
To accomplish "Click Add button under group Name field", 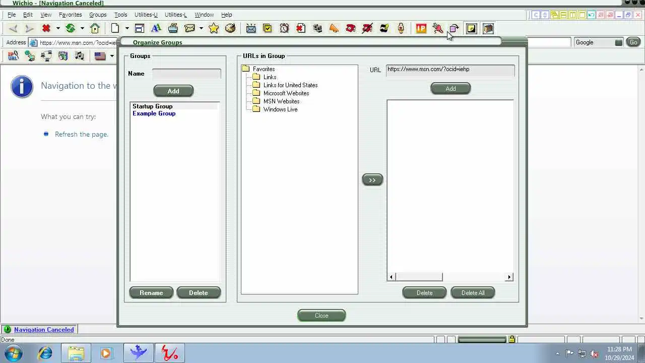I will pos(173,91).
